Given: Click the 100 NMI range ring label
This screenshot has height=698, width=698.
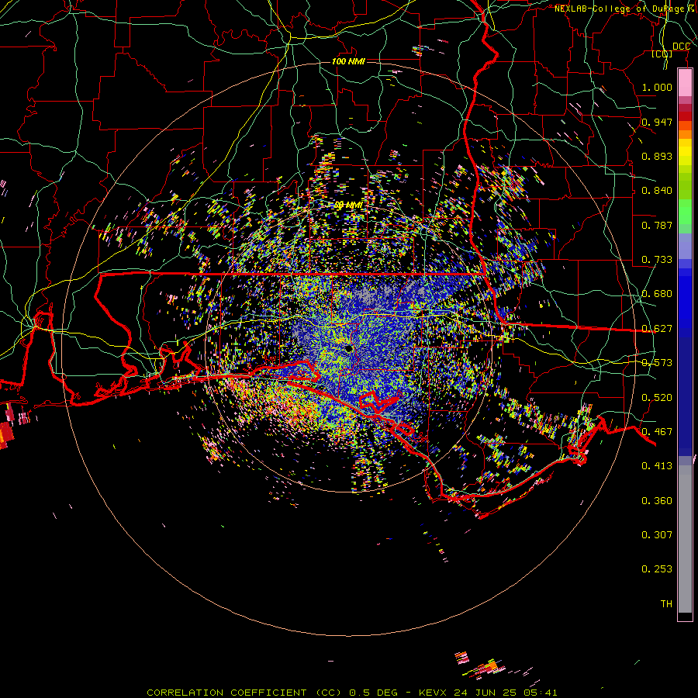Looking at the screenshot, I should point(348,61).
